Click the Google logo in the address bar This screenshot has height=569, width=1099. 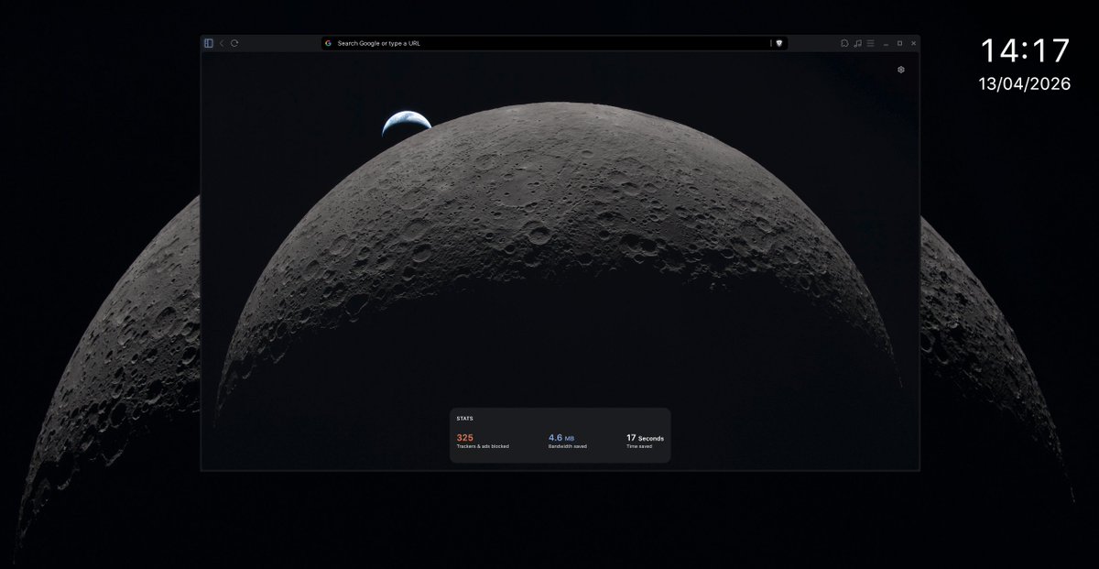[x=328, y=43]
